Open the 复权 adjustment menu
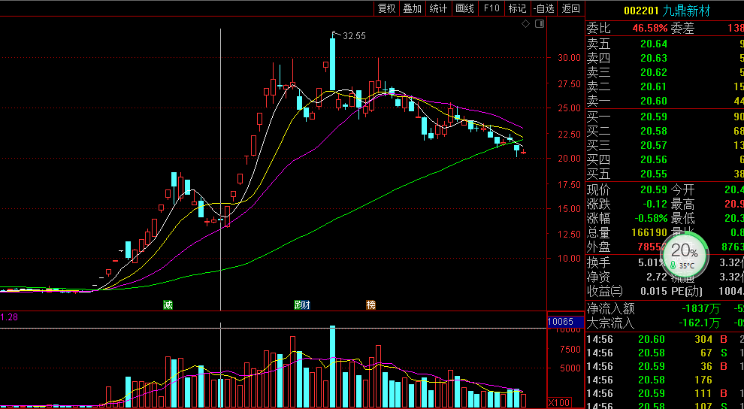 coord(386,8)
